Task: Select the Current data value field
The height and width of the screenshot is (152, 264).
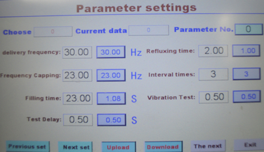Action: 148,30
